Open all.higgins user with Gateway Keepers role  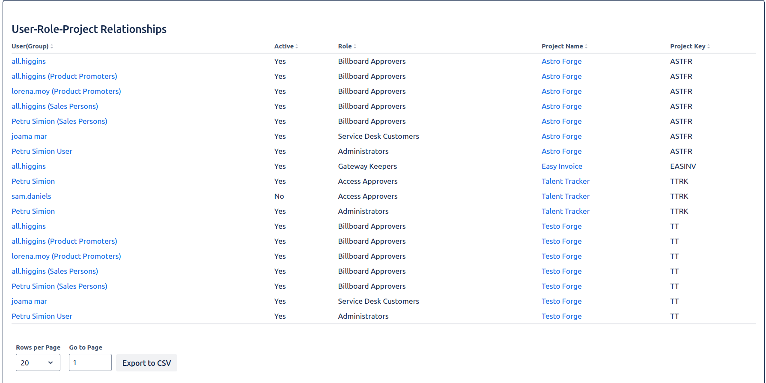29,166
